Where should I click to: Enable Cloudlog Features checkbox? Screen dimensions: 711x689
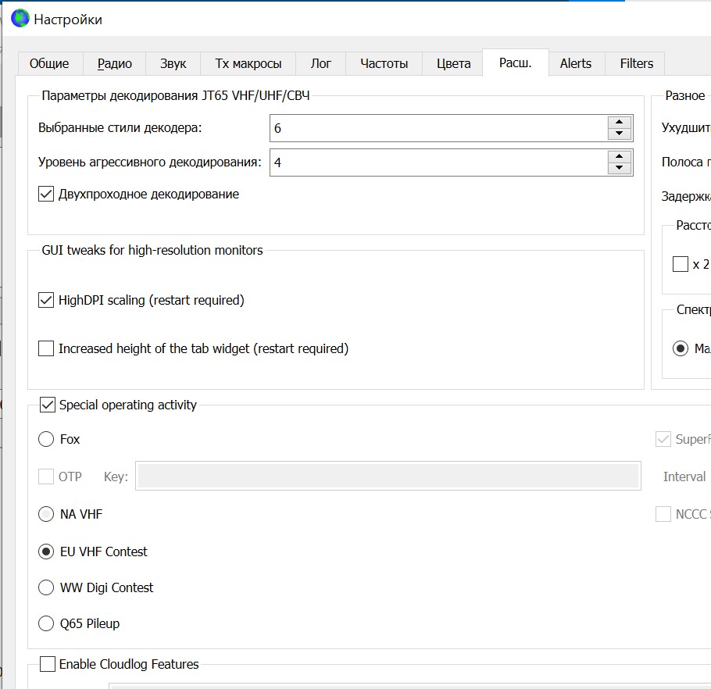coord(47,664)
